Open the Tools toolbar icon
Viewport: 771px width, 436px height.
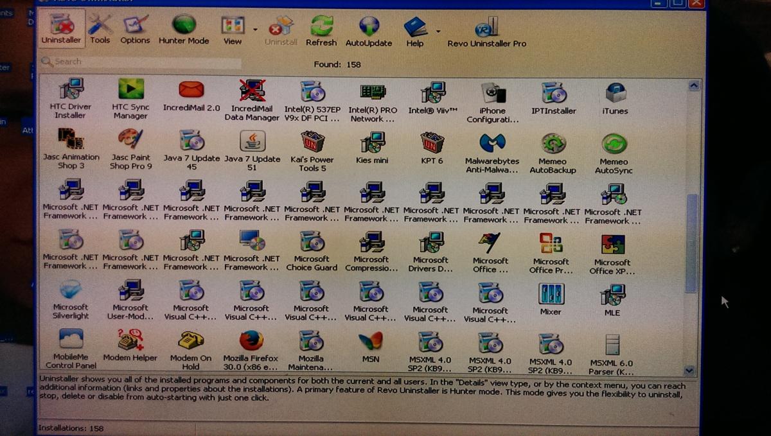click(100, 30)
